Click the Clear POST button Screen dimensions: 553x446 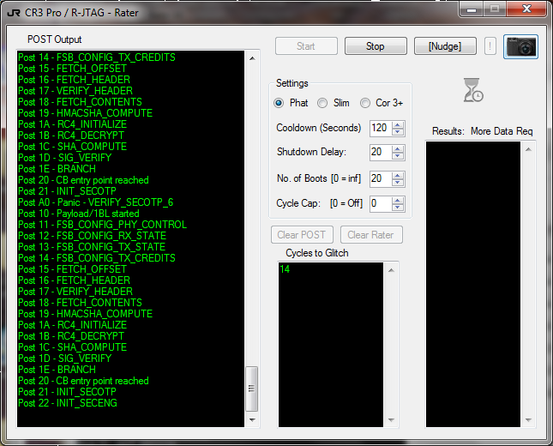click(x=302, y=235)
